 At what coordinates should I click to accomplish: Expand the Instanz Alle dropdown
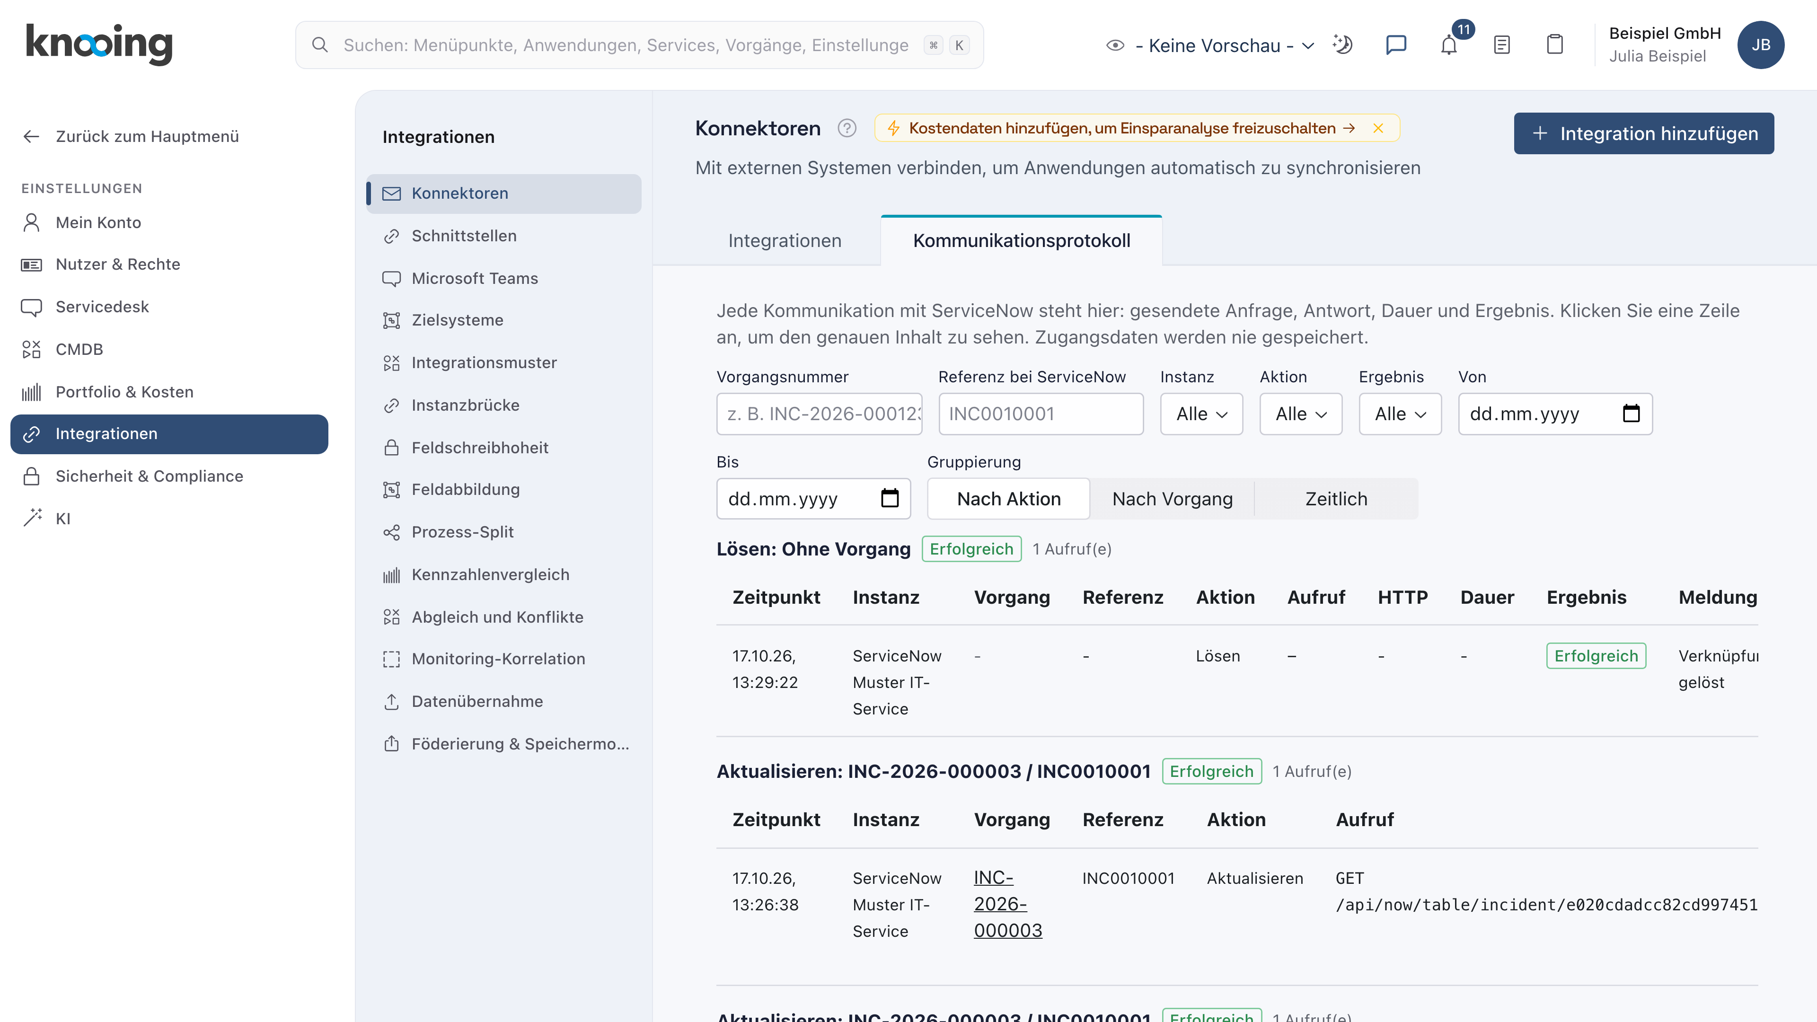pyautogui.click(x=1201, y=414)
